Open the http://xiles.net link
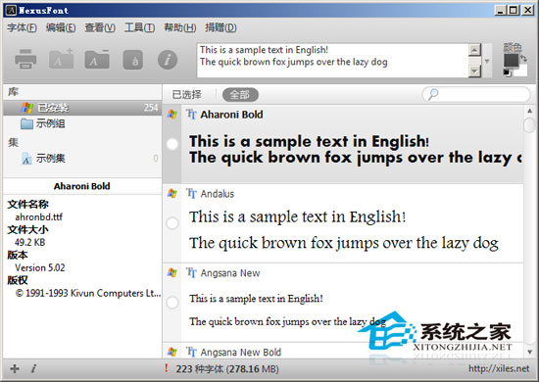539x382 pixels. (x=499, y=368)
